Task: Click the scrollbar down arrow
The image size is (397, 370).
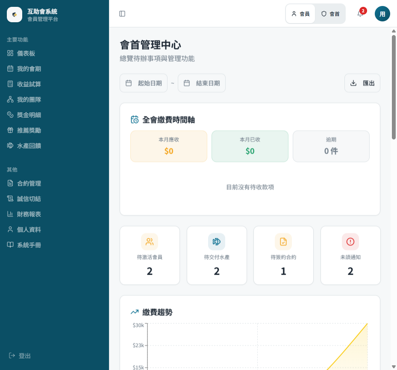Action: coord(394,367)
